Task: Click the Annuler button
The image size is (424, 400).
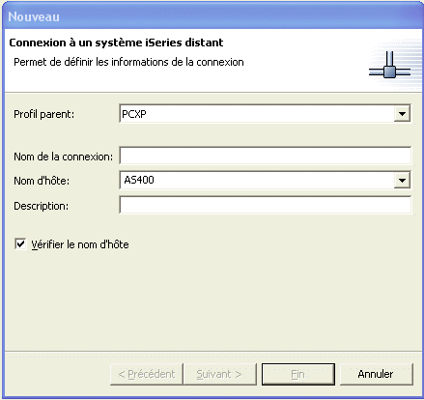Action: (x=376, y=374)
